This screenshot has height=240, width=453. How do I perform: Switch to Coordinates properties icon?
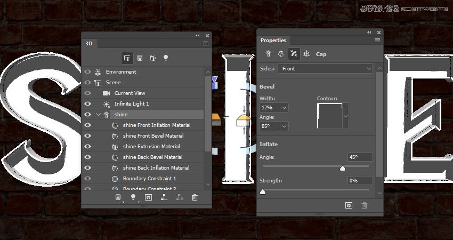tap(307, 54)
